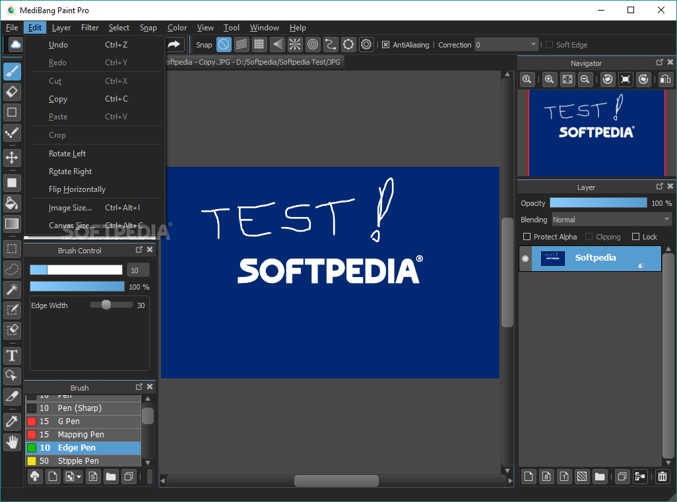Toggle the Soft Edge checkbox

point(549,45)
